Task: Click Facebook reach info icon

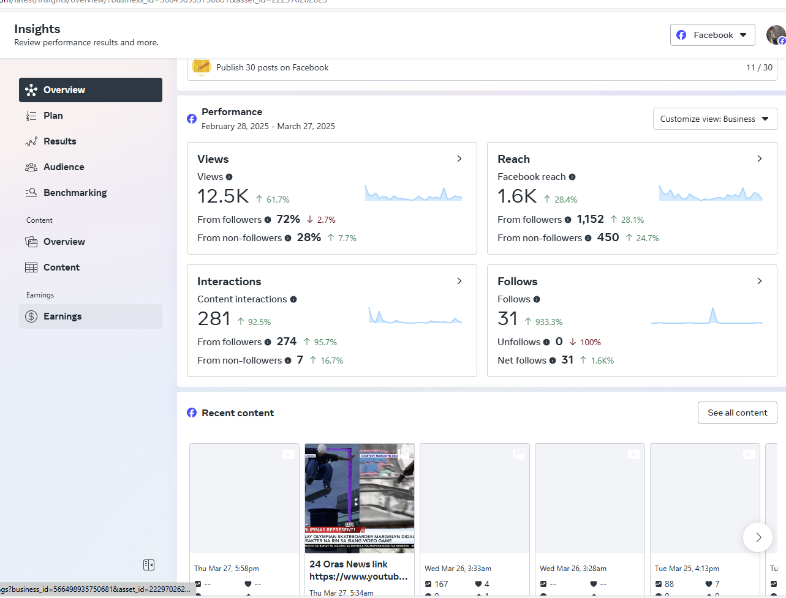Action: [x=572, y=177]
